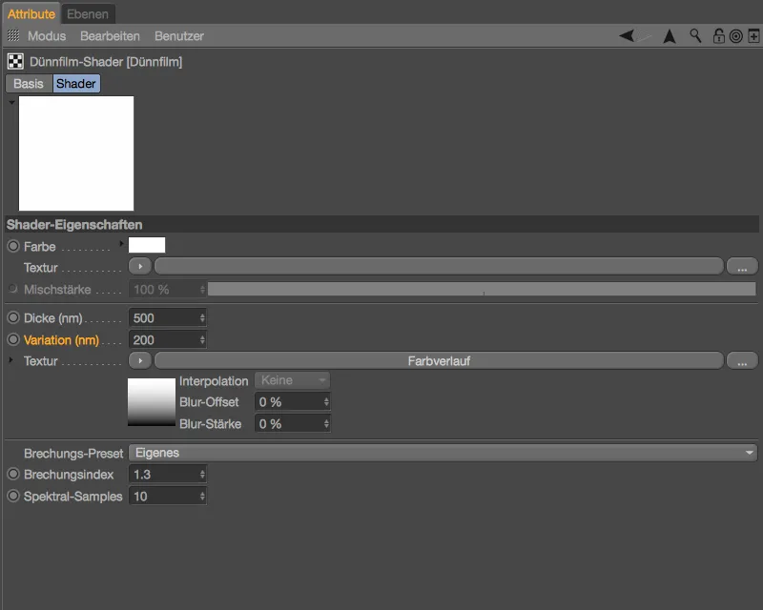Click the Mischstärke slider bar

pyautogui.click(x=482, y=289)
